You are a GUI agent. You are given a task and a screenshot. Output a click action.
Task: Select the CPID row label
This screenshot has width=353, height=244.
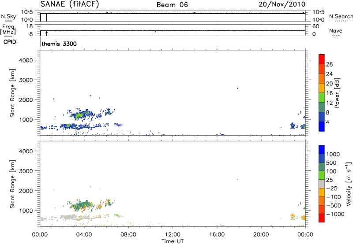pyautogui.click(x=10, y=42)
